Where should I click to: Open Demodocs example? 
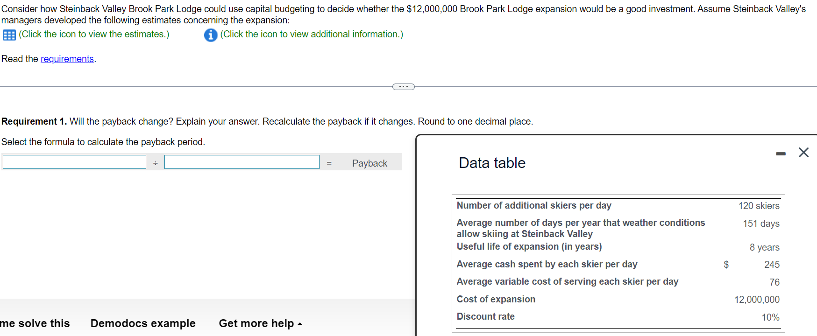click(143, 323)
